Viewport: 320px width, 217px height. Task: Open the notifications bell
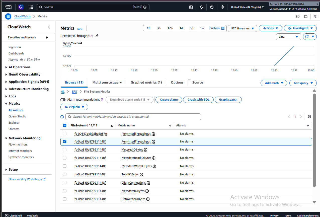[x=201, y=7]
